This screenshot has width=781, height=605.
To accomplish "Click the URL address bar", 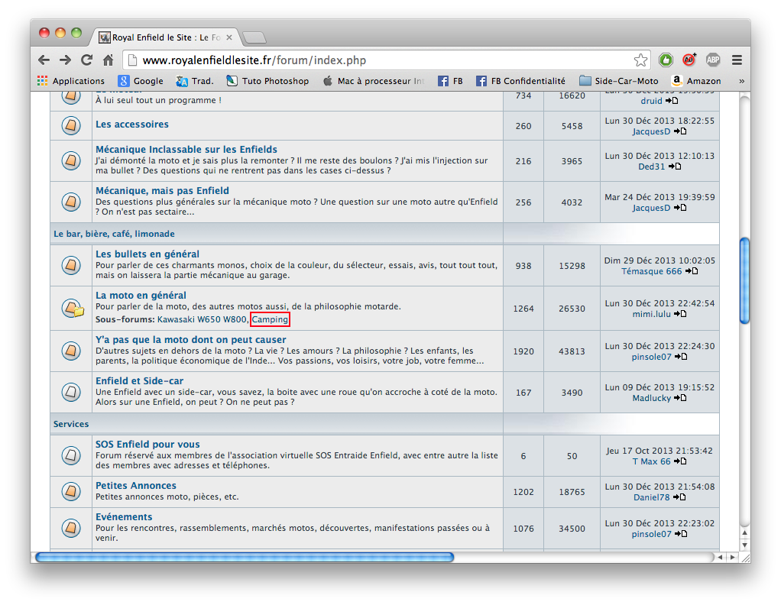I will coord(382,60).
